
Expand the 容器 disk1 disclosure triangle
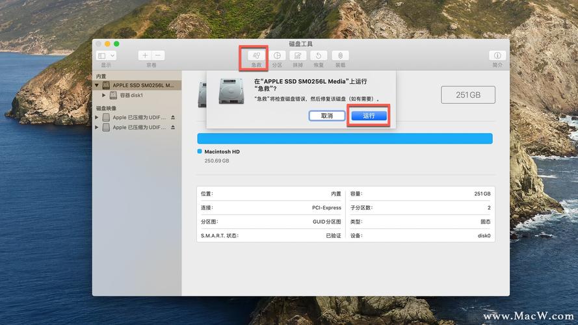pyautogui.click(x=103, y=95)
